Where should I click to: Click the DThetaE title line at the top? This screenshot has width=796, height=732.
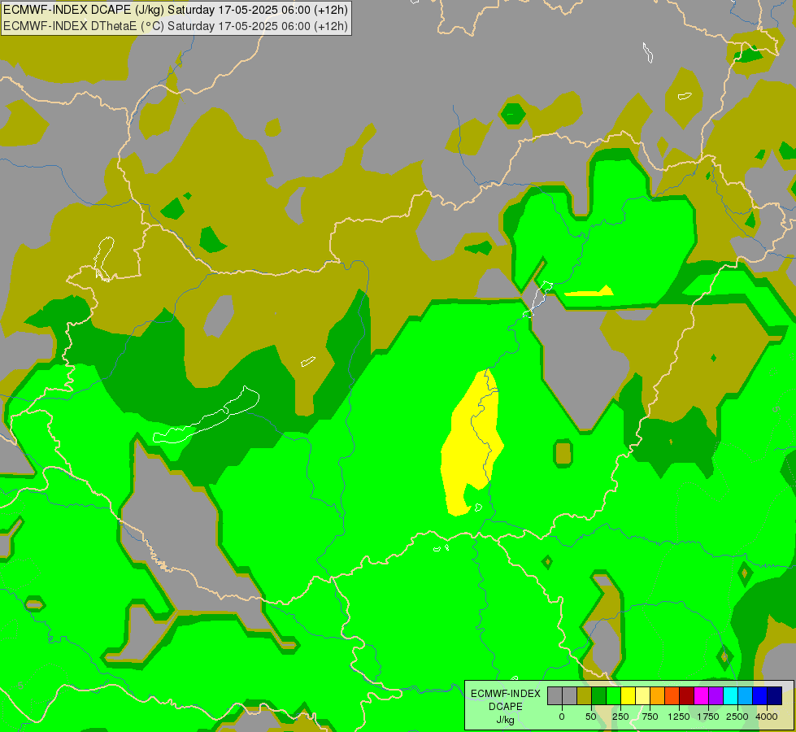point(175,26)
